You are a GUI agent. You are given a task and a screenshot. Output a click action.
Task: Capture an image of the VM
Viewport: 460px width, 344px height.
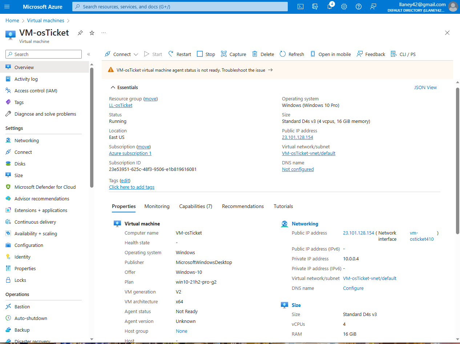click(x=233, y=54)
